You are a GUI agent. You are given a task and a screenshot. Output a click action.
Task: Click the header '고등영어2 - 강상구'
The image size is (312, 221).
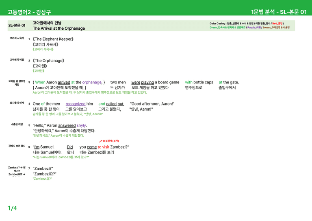(x=29, y=12)
